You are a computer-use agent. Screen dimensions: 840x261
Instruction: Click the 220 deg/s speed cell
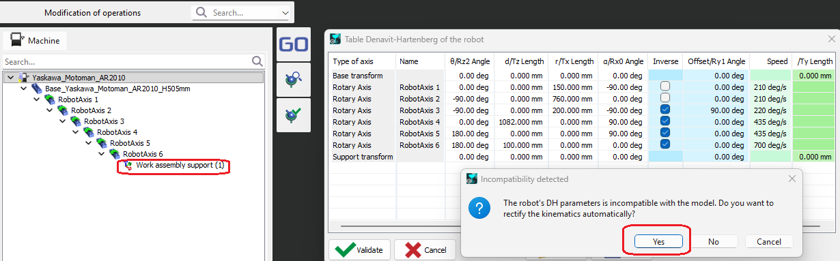point(770,110)
